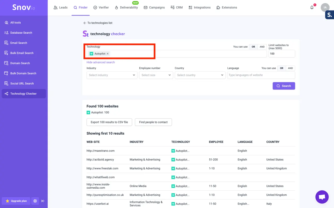The image size is (334, 208).
Task: Switch to the Verifier tab
Action: tap(101, 7)
